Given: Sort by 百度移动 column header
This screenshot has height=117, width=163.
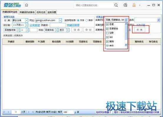Looking at the screenshot, I should pos(97,41).
